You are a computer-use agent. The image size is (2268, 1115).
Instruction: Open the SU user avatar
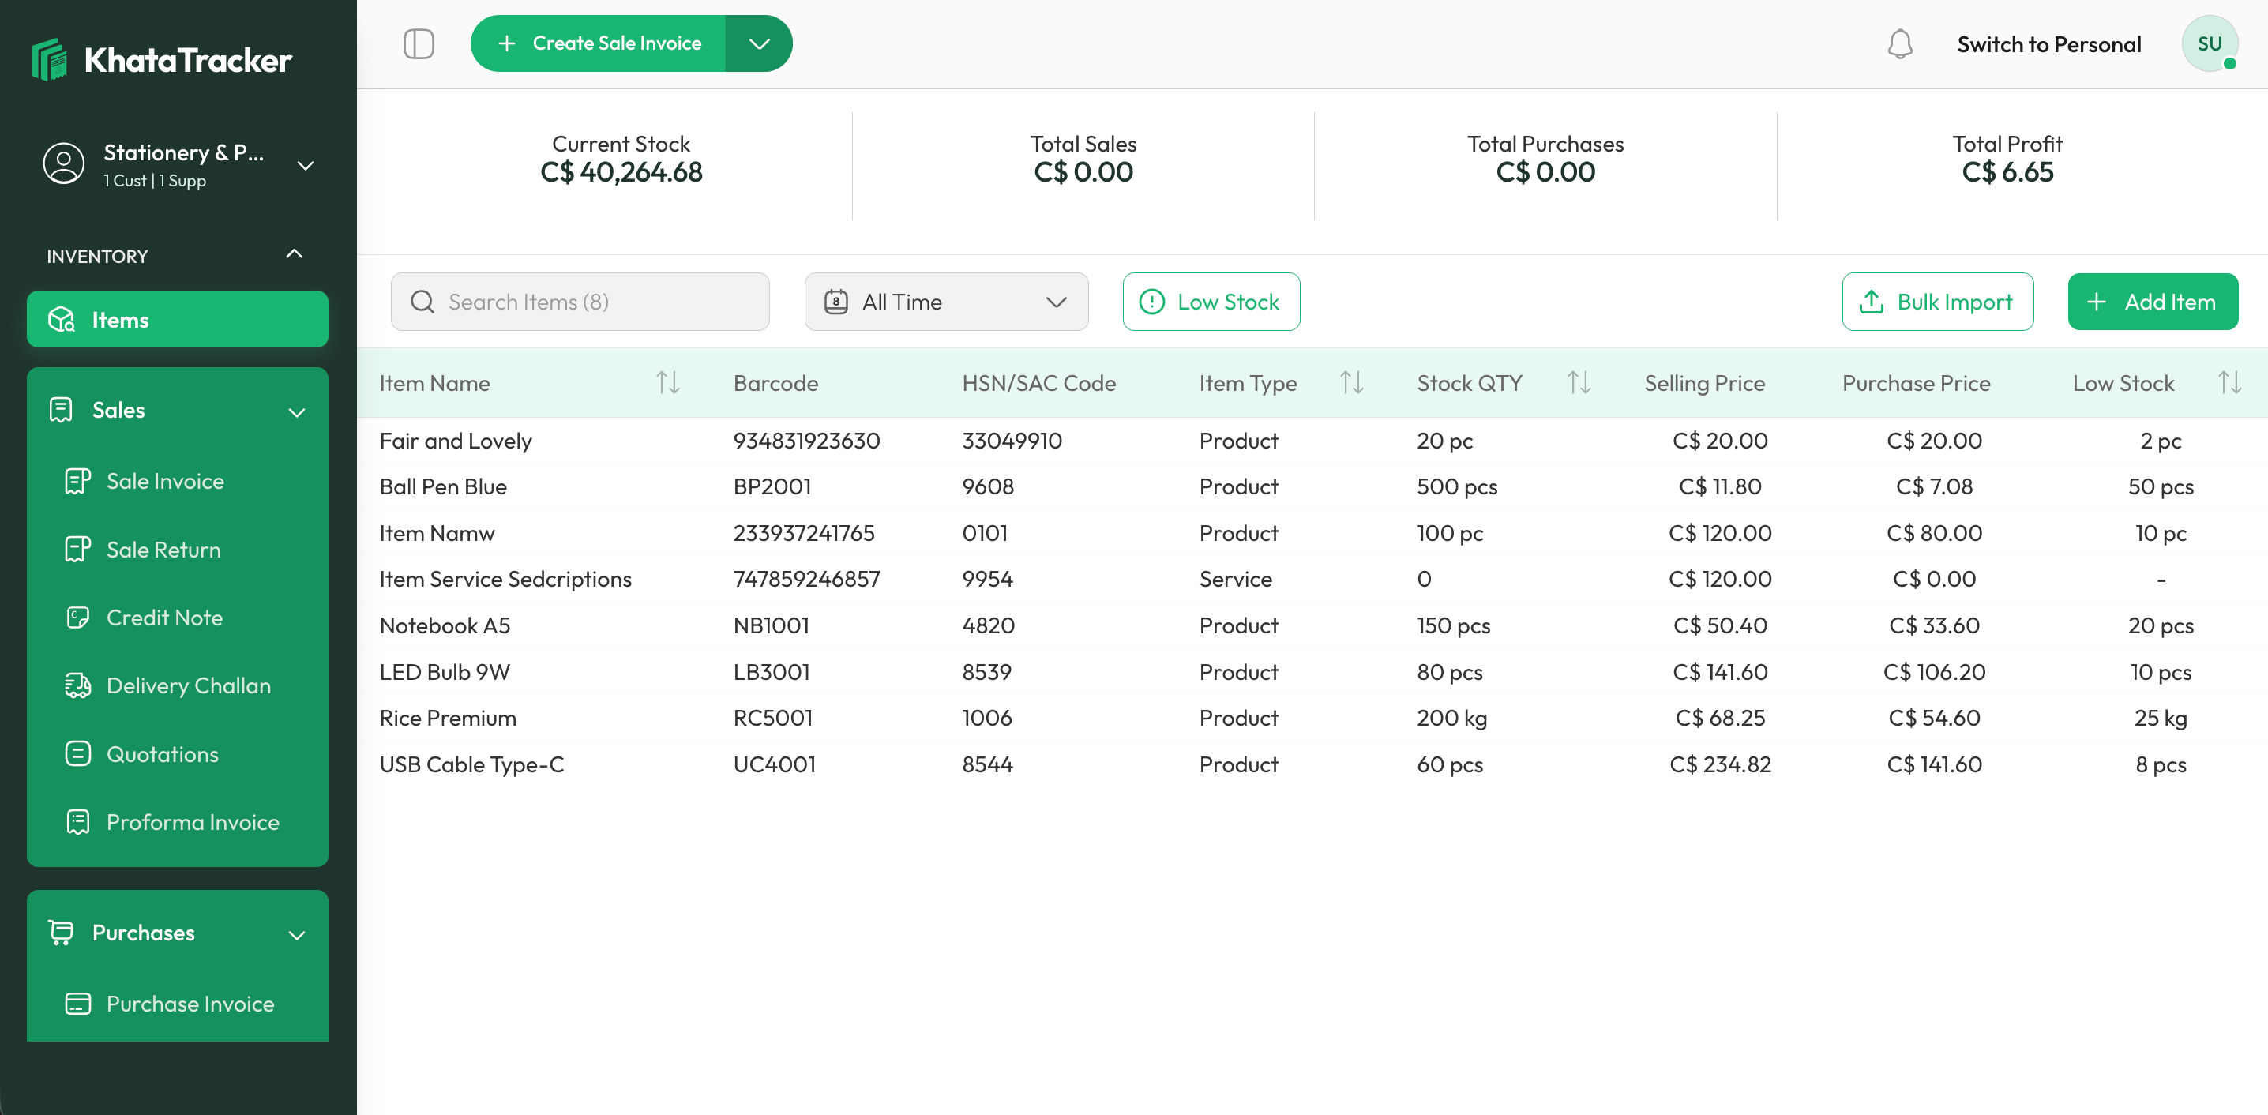[x=2209, y=43]
